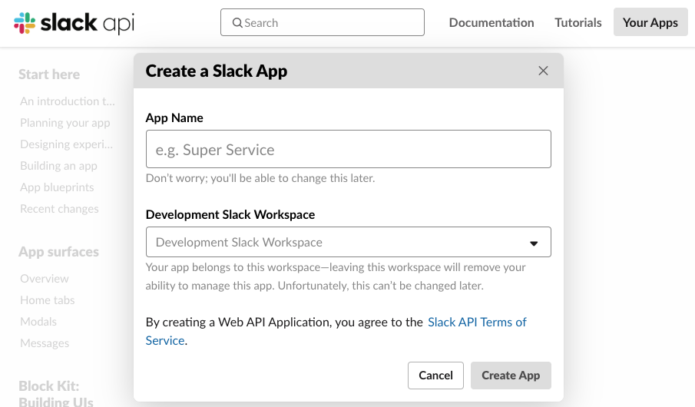
Task: Open Modals sidebar link
Action: coord(38,322)
